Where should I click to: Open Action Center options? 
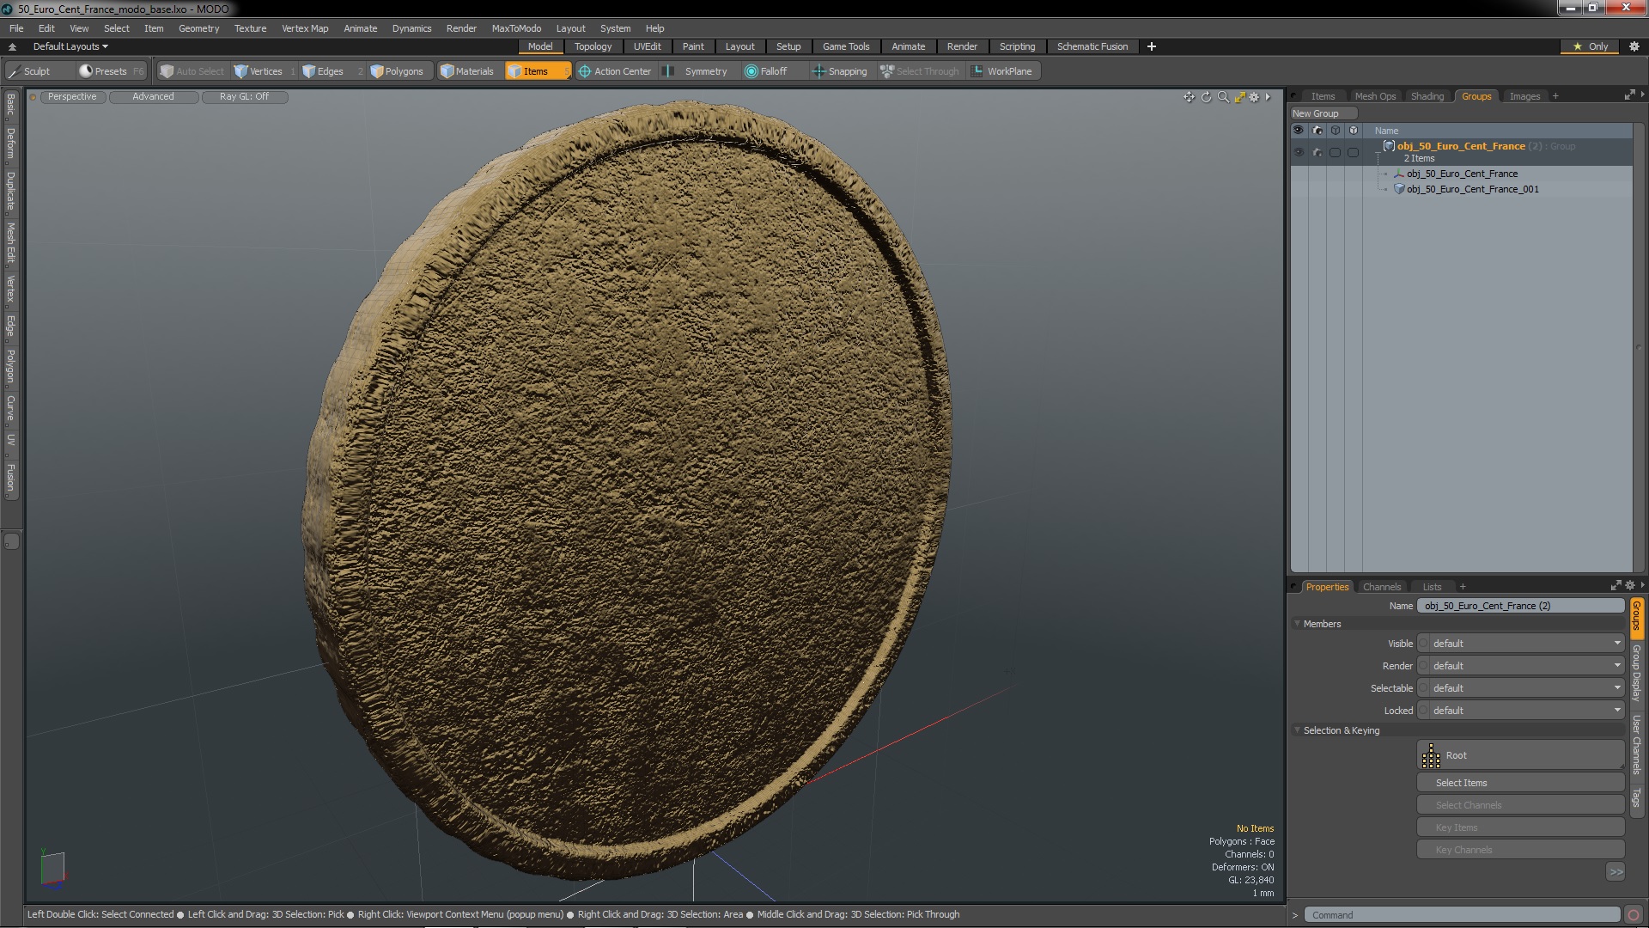pyautogui.click(x=615, y=71)
